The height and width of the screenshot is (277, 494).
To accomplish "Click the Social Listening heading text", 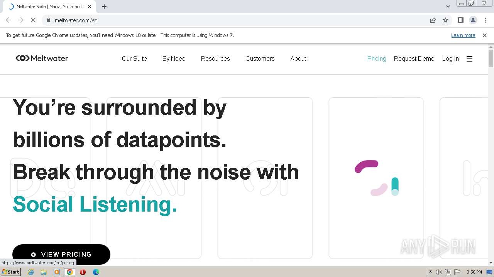I will (x=95, y=204).
